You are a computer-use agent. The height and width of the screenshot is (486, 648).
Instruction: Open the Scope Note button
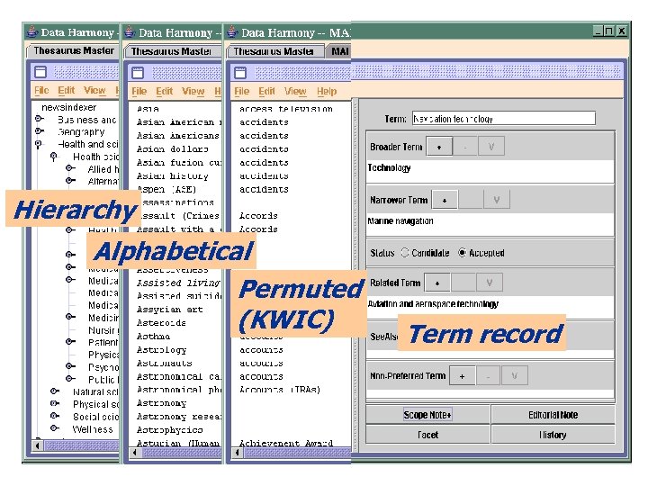(427, 415)
